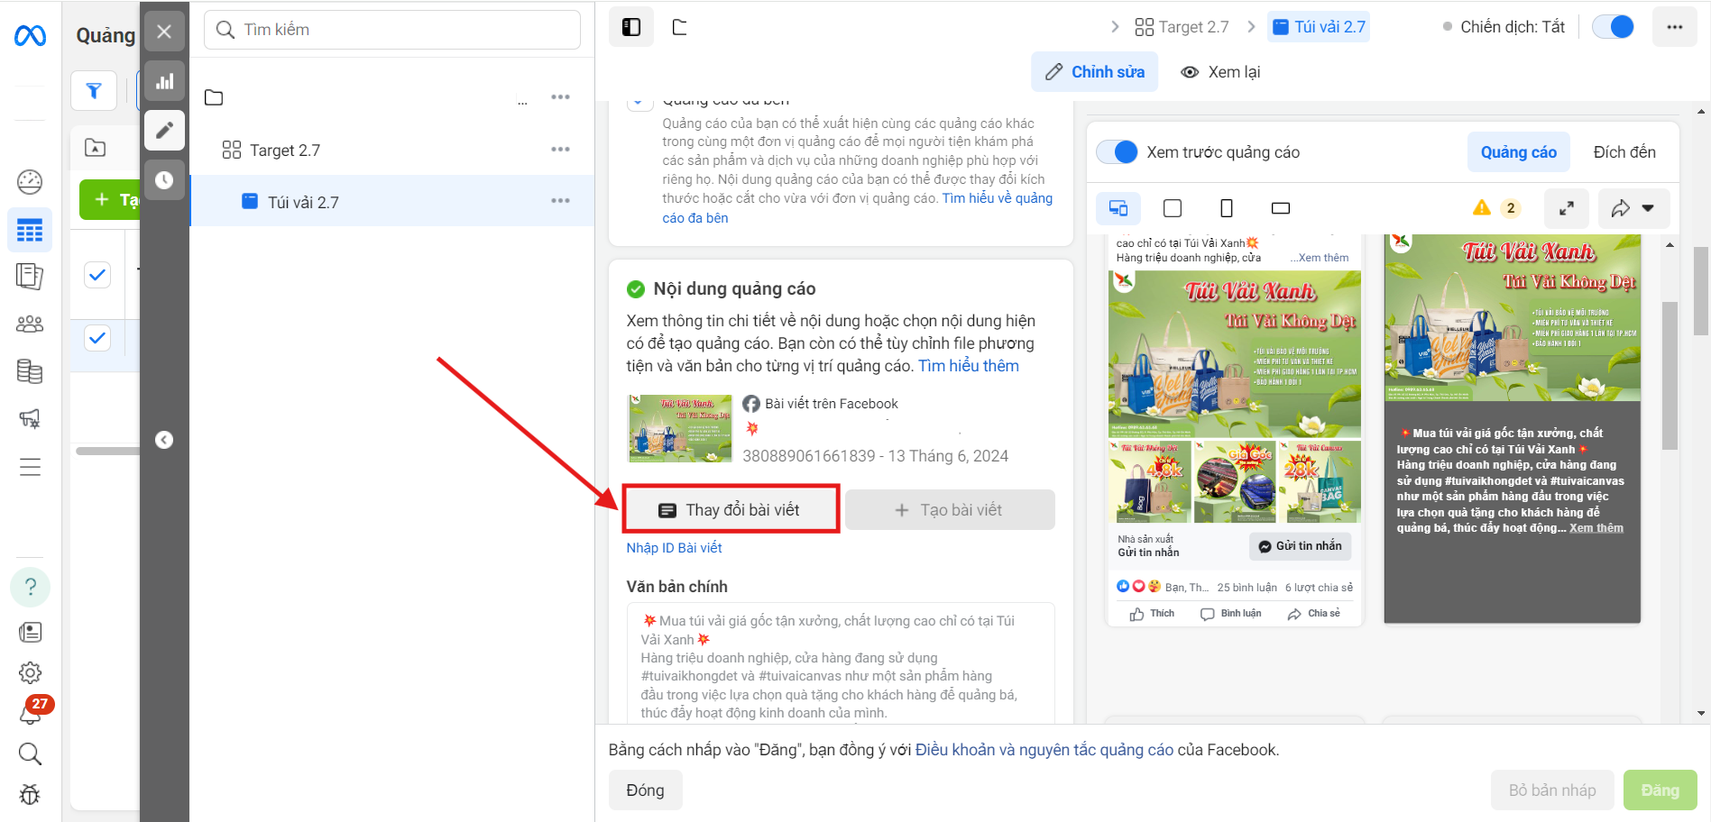Open the settings gear icon
Image resolution: width=1711 pixels, height=822 pixels.
(x=30, y=672)
